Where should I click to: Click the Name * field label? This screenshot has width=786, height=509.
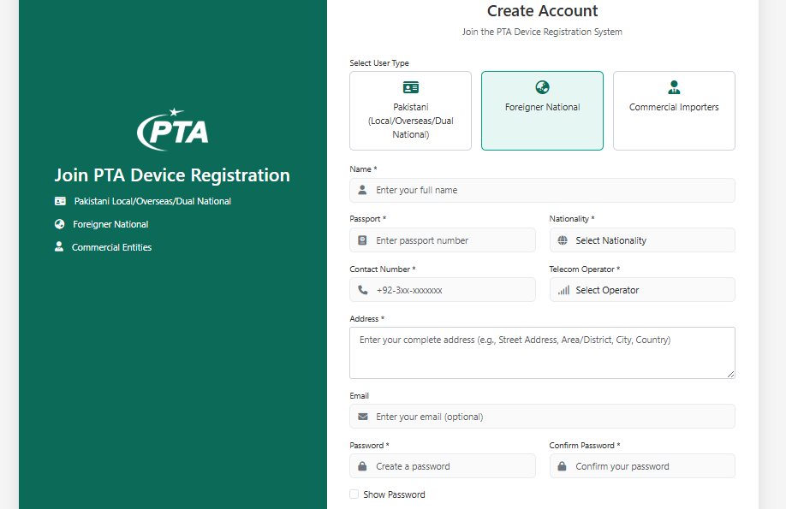click(x=363, y=169)
